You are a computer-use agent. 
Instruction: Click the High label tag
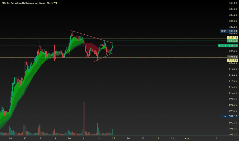point(223,31)
